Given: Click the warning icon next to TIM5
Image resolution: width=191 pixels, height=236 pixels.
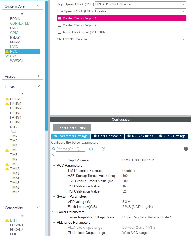Looking at the screenshot, I should tap(7, 150).
